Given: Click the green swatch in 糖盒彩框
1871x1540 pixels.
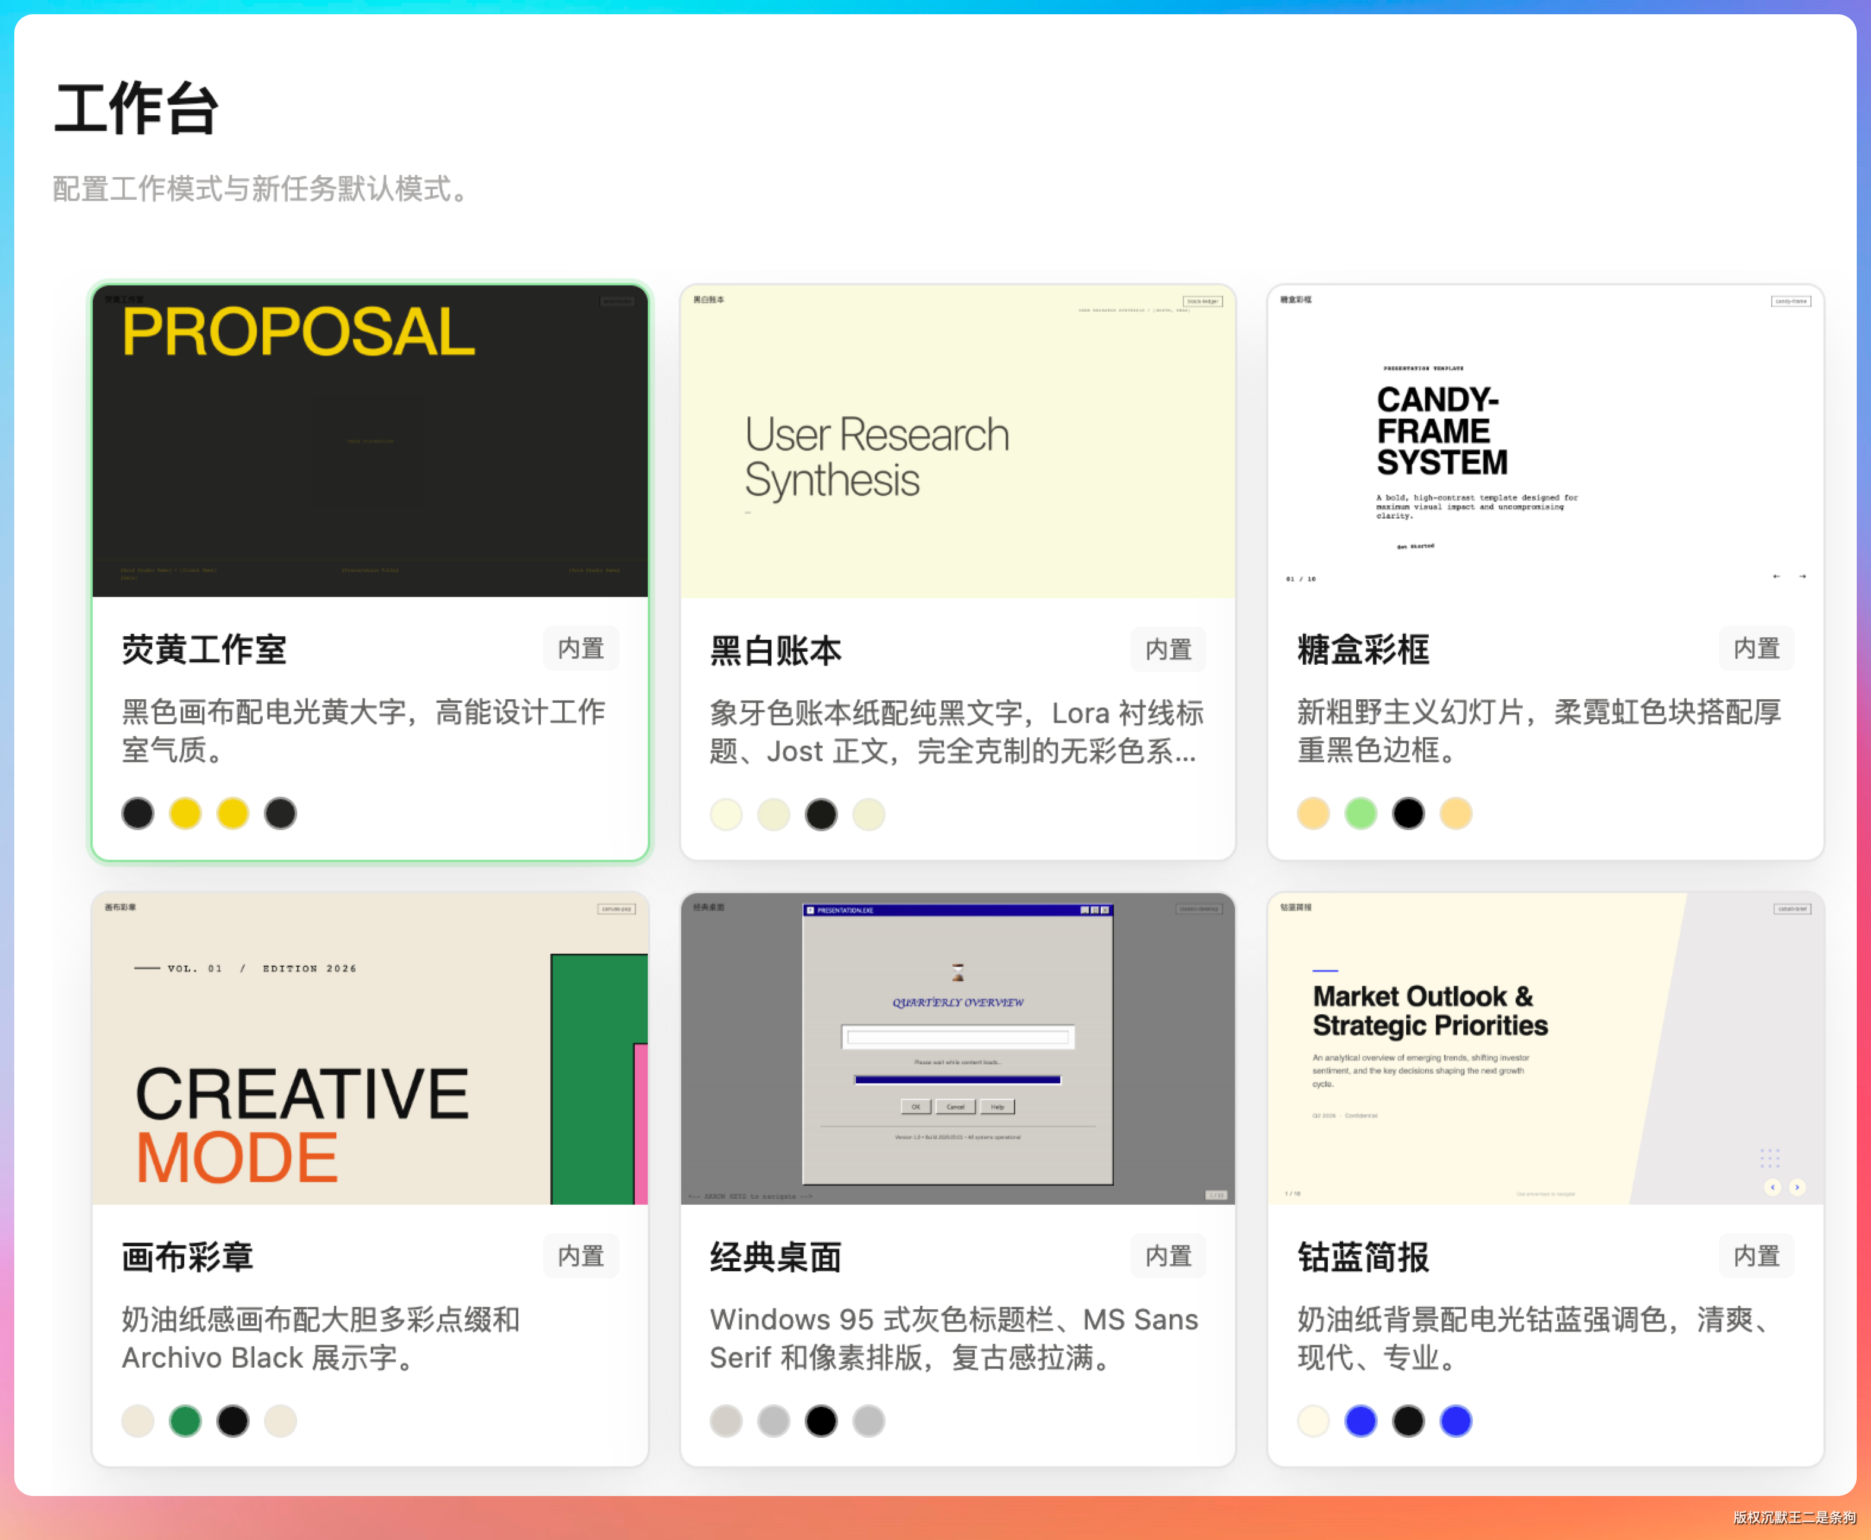Looking at the screenshot, I should pos(1361,813).
